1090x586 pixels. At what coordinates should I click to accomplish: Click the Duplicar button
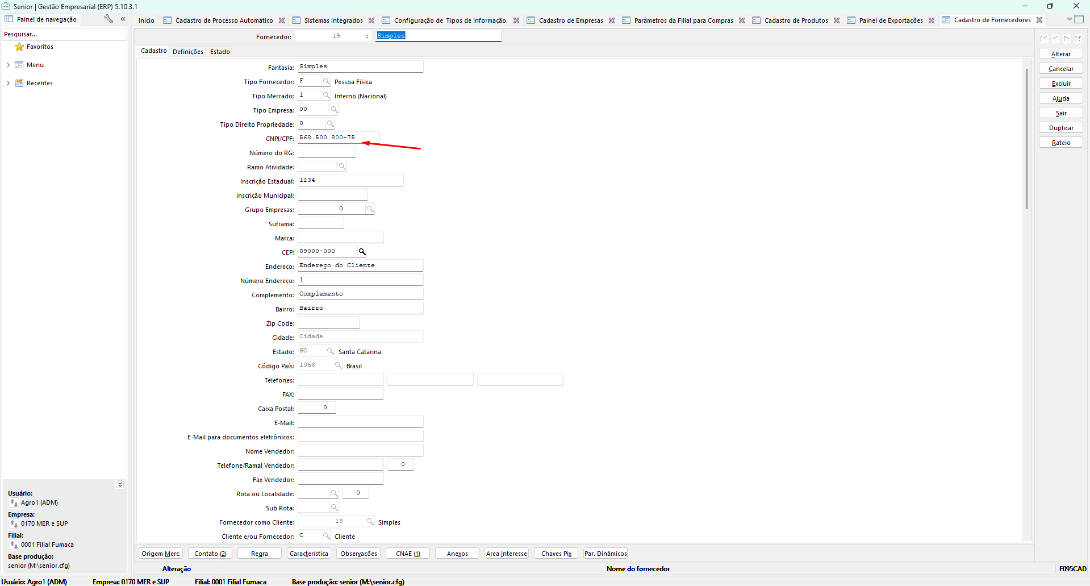tap(1060, 128)
